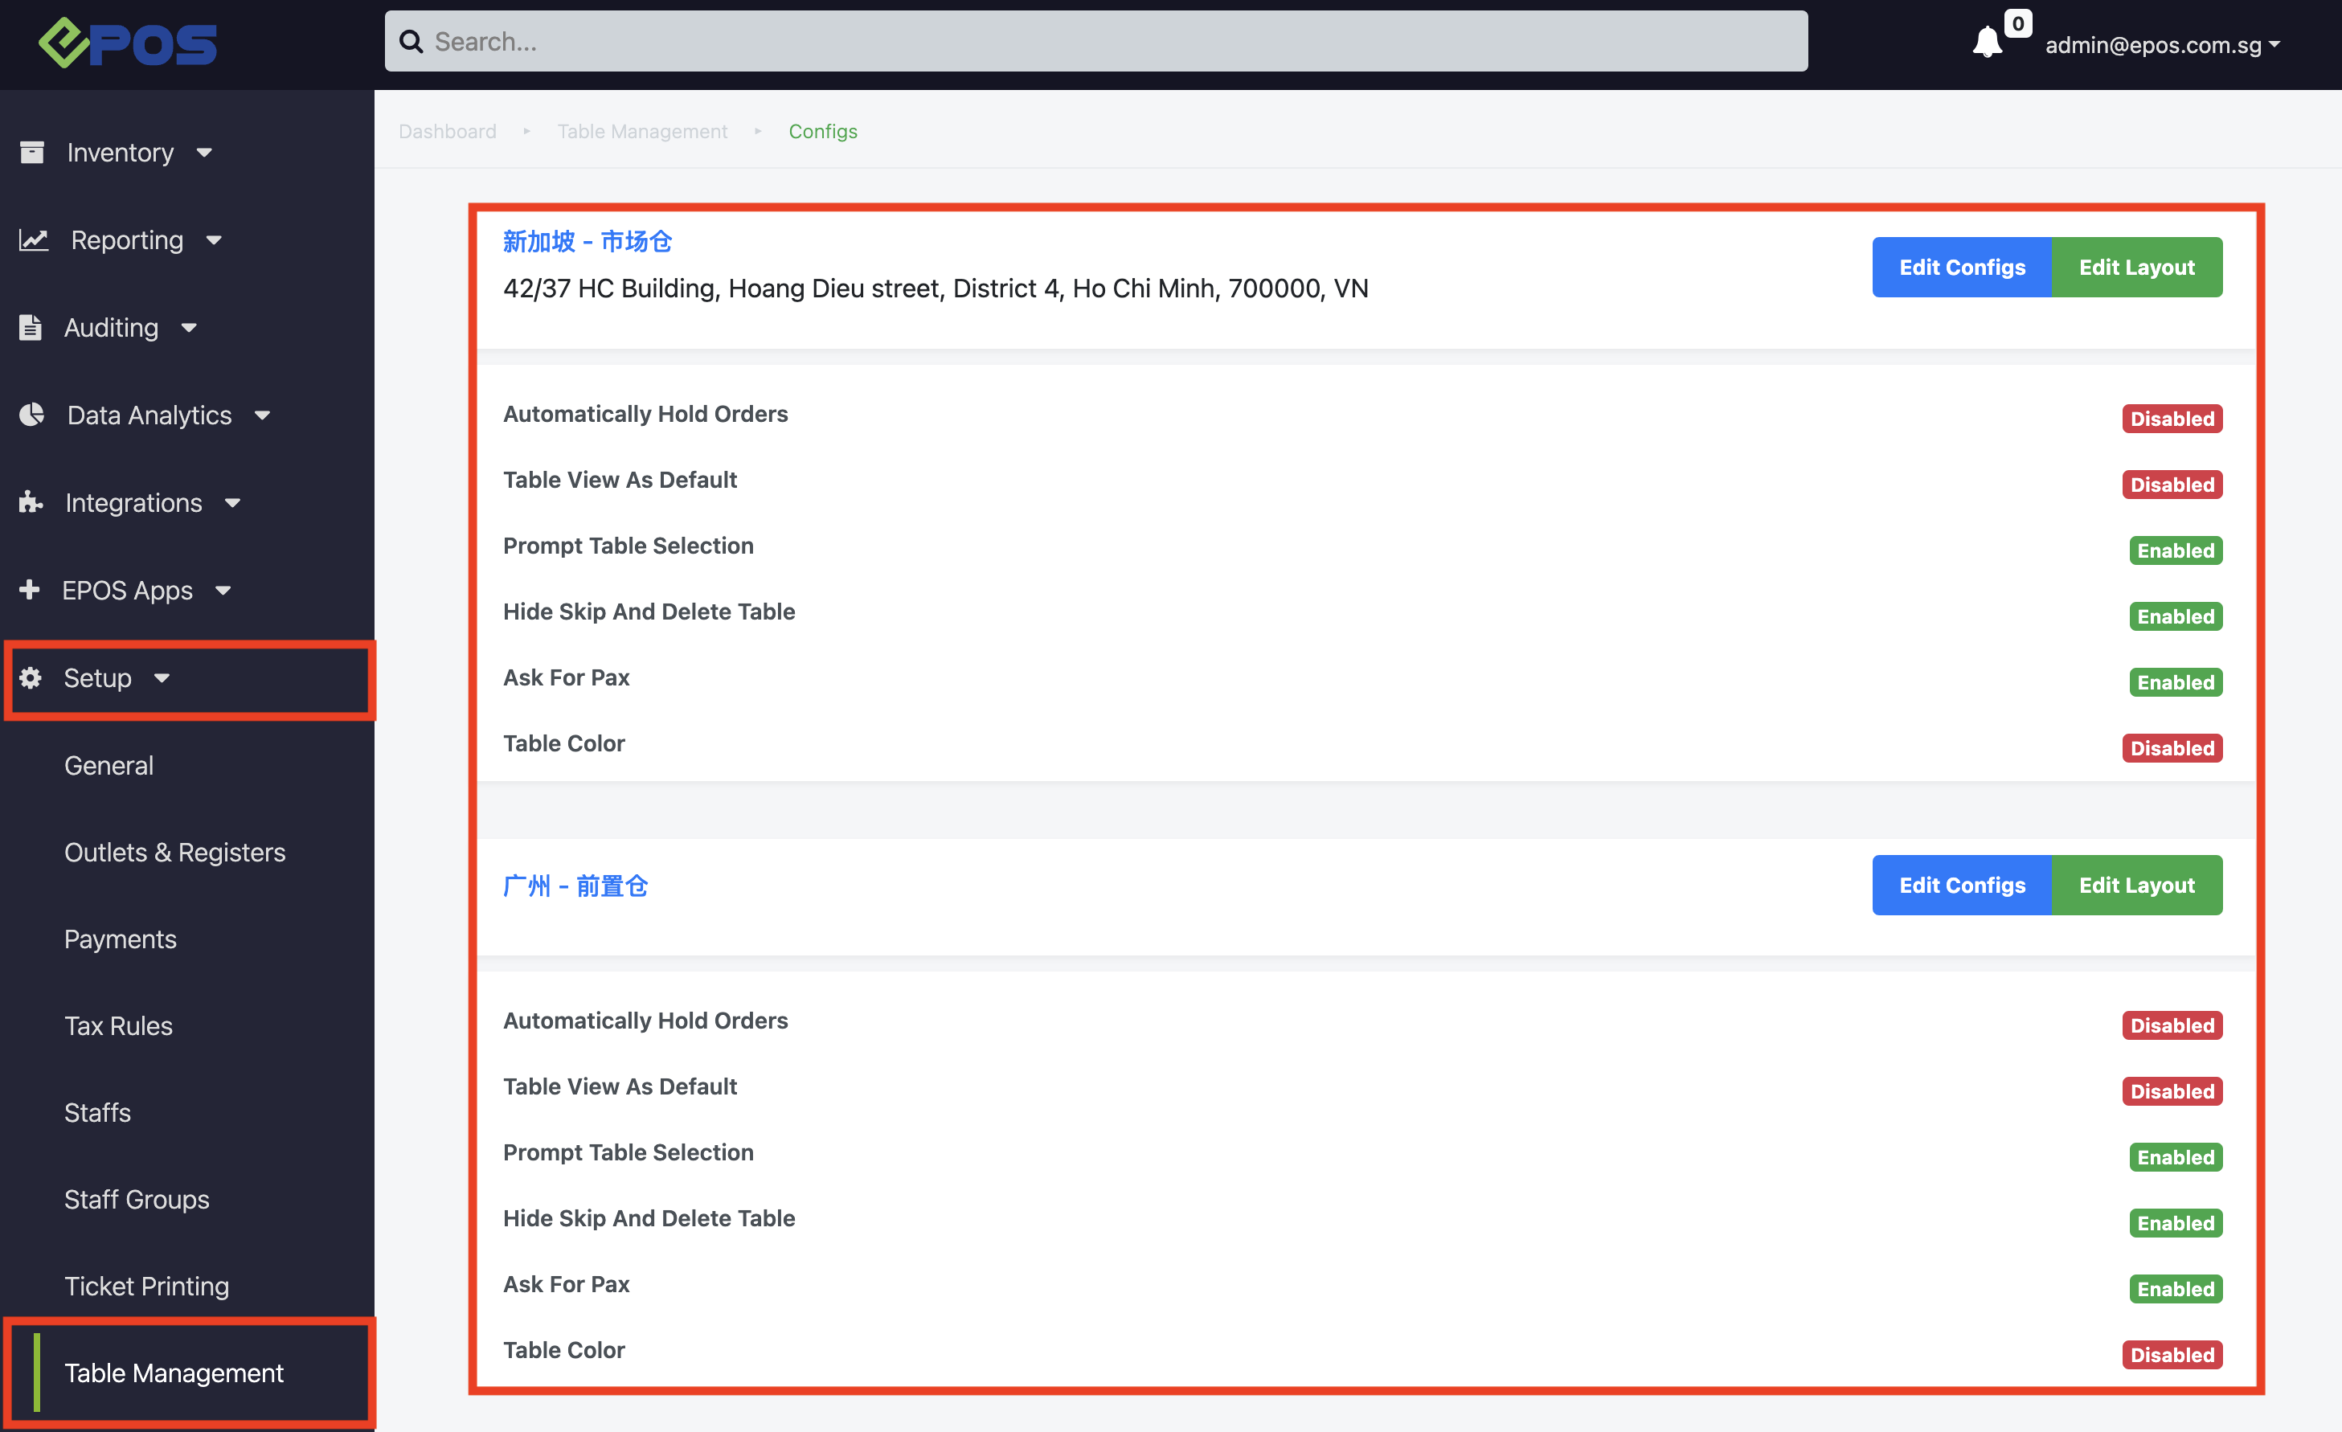Open Outlets & Registers settings
The width and height of the screenshot is (2342, 1432).
[x=175, y=852]
